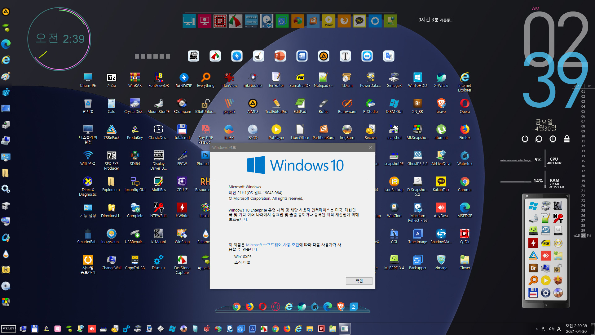Click the volume icon in system tray
Screen dimensions: 595x335
point(552,329)
